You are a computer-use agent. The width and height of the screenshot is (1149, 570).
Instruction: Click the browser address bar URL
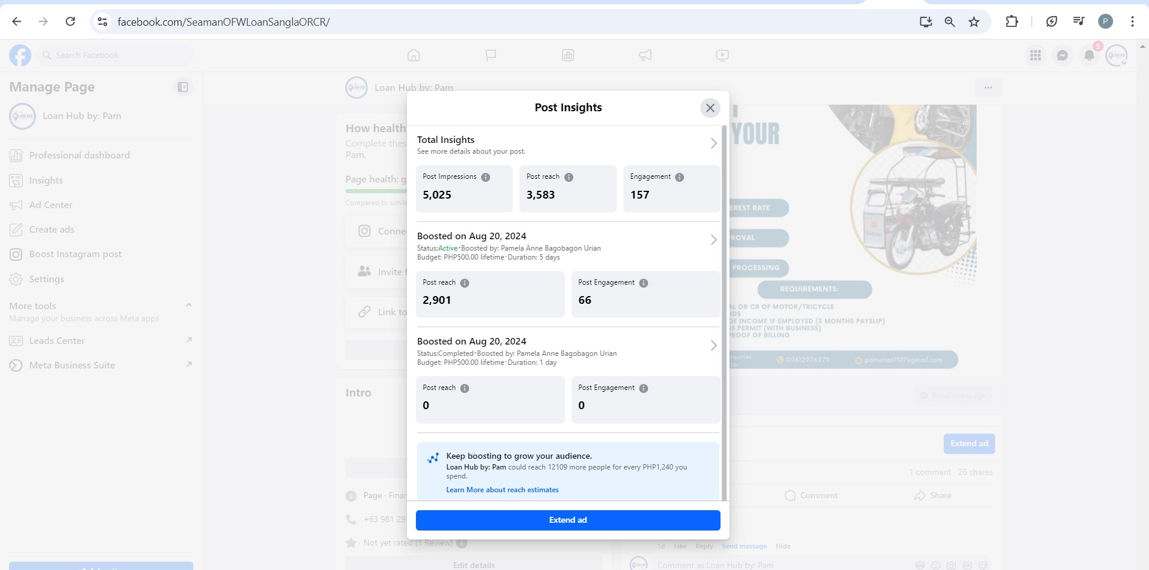point(223,22)
